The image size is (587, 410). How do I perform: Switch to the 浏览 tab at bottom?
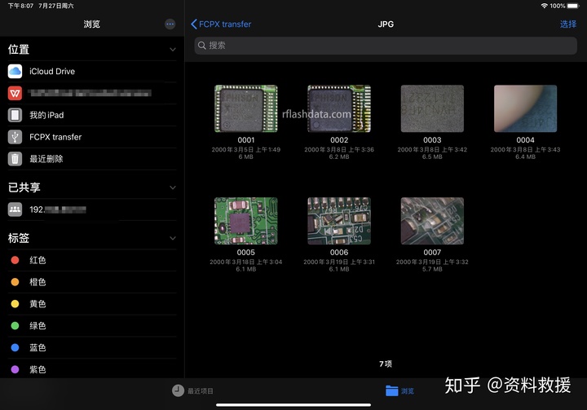click(399, 390)
